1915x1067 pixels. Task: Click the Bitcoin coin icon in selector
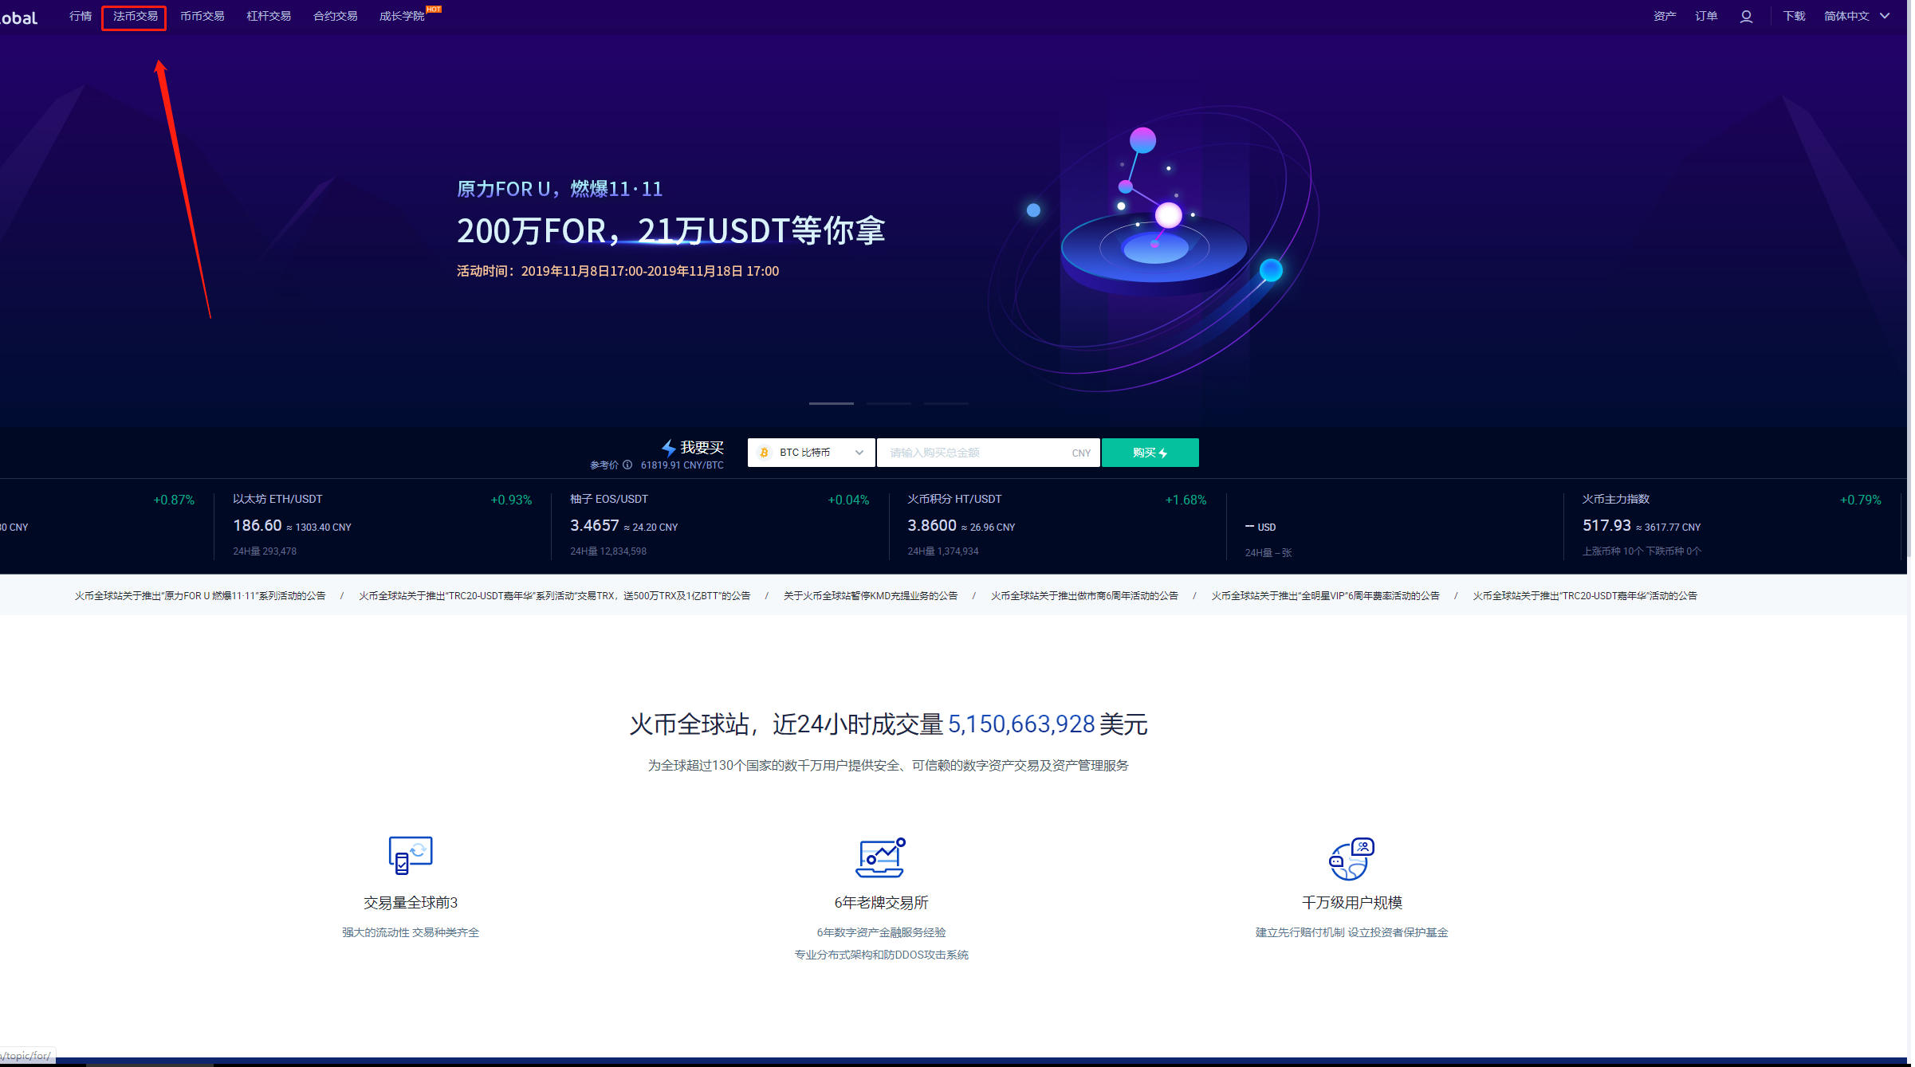[764, 453]
